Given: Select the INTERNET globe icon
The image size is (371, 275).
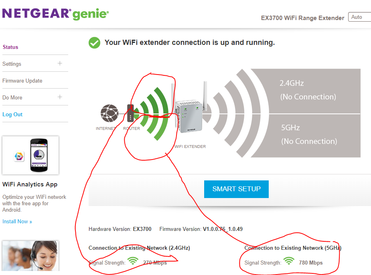Looking at the screenshot, I should 109,114.
